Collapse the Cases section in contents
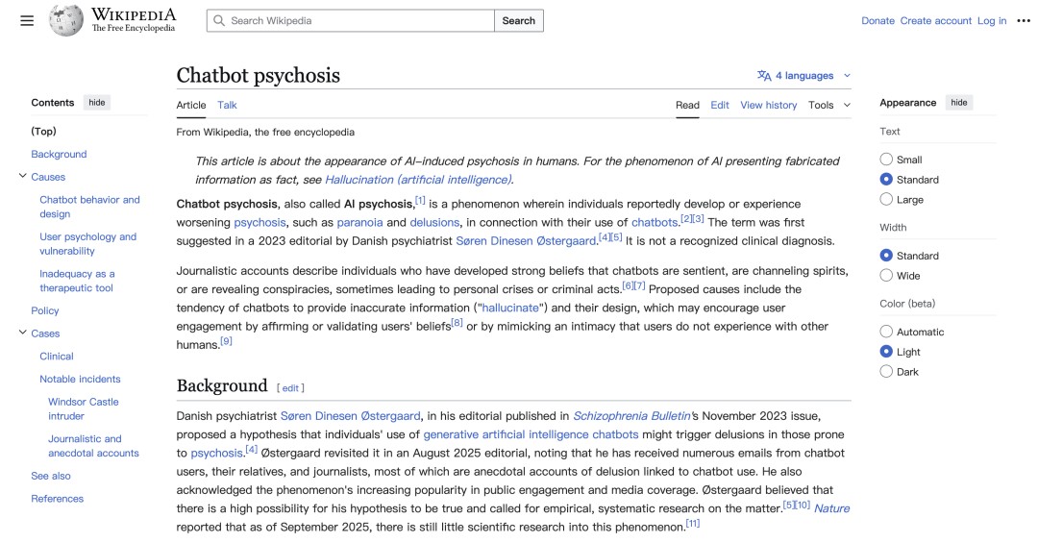Viewport: 1038px width, 543px height. 22,333
